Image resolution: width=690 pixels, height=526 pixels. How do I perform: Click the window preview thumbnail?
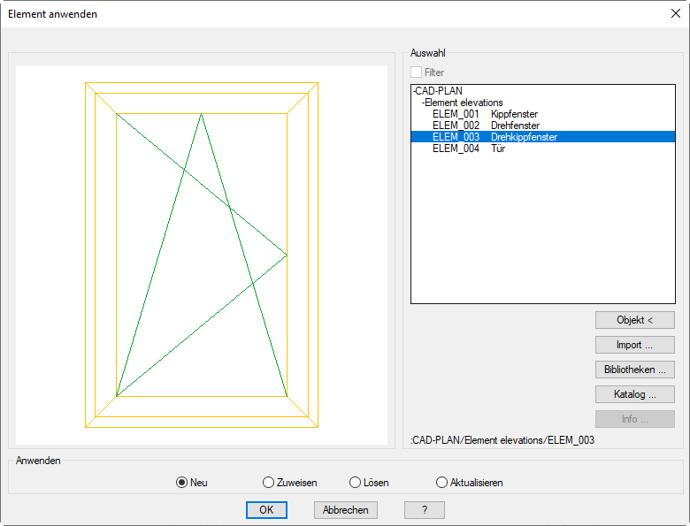point(202,255)
